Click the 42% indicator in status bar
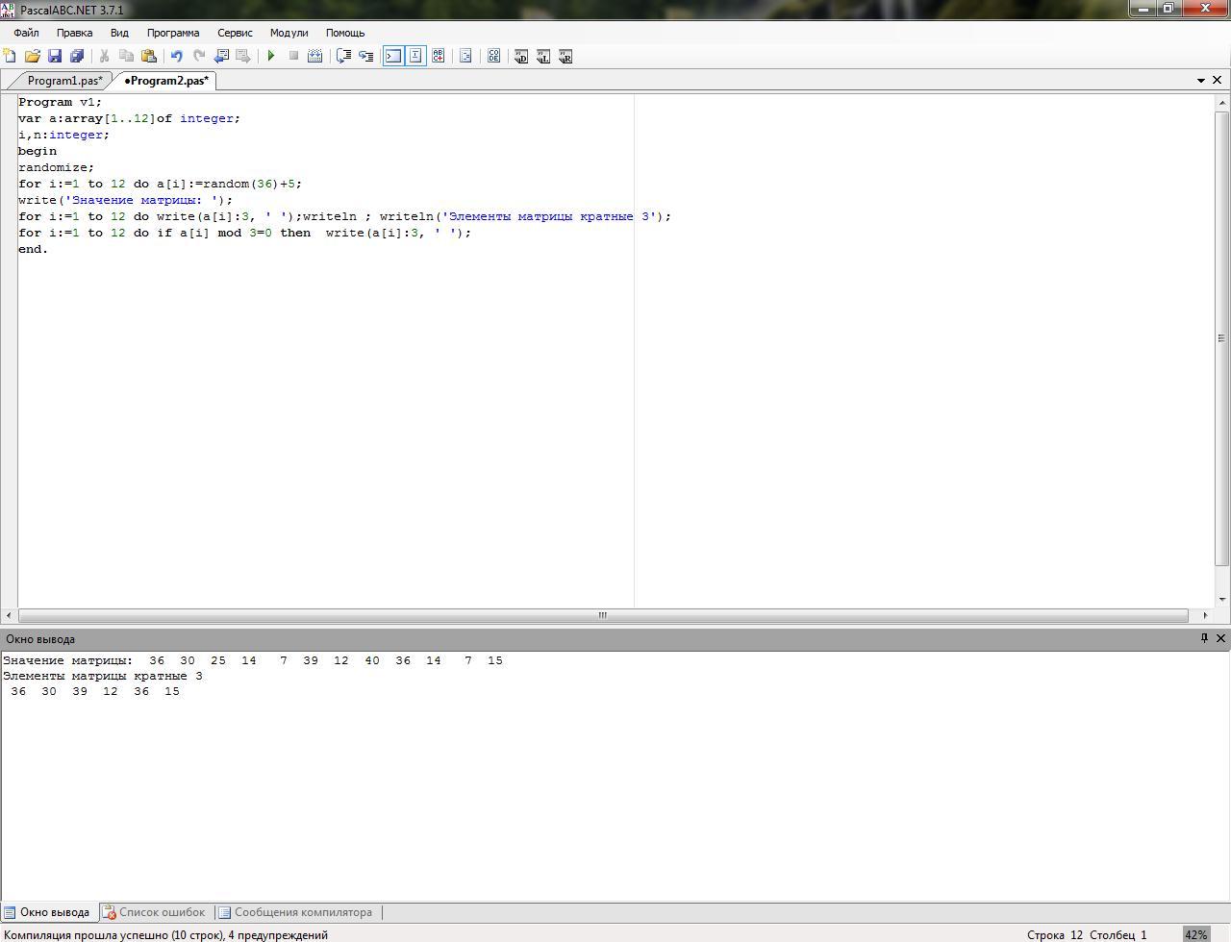 pos(1195,934)
